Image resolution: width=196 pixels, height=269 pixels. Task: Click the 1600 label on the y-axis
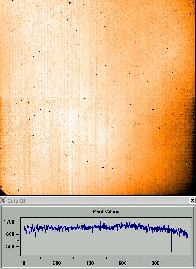pos(9,234)
